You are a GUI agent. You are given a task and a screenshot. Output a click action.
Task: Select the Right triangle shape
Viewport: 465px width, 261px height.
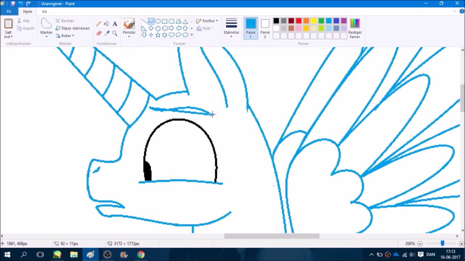144,28
